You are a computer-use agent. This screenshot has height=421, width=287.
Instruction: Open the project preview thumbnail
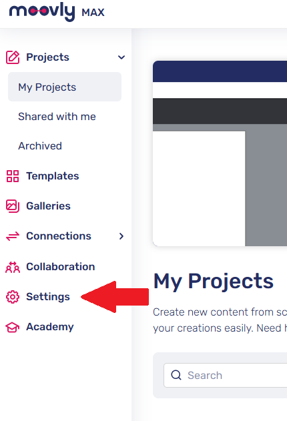point(220,153)
